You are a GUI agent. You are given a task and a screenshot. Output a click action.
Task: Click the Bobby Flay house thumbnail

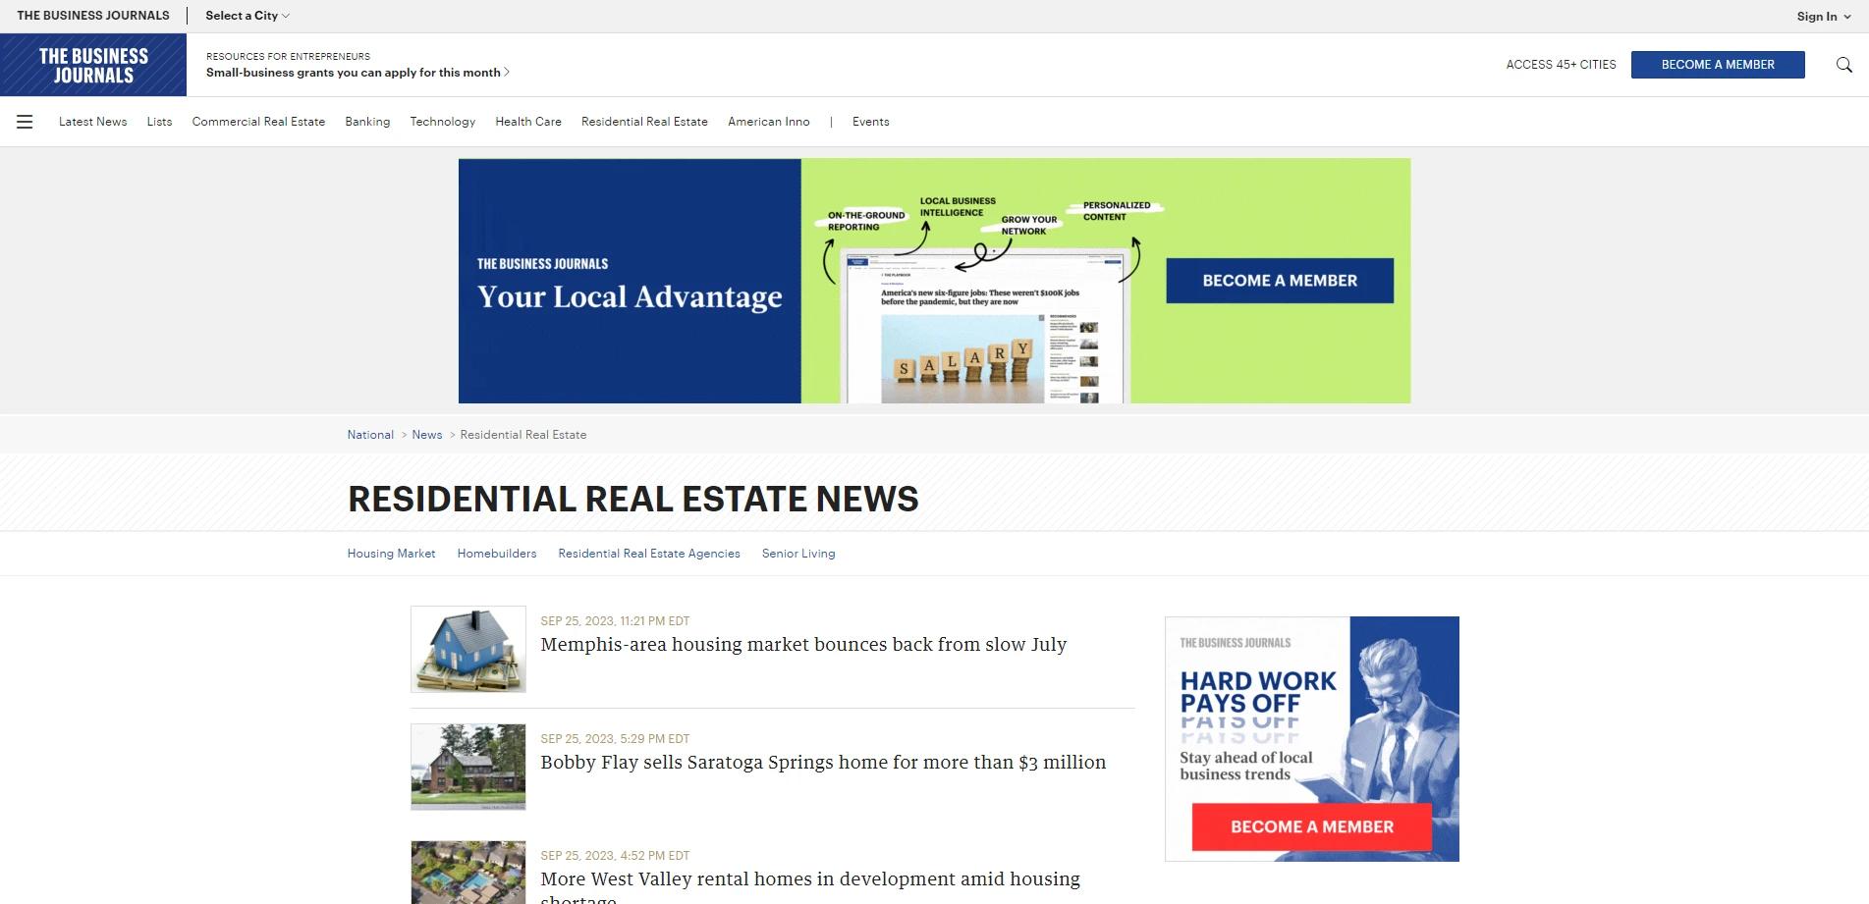(467, 767)
